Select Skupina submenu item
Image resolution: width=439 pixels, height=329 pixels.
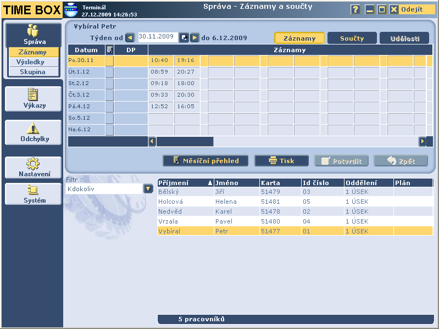(34, 72)
